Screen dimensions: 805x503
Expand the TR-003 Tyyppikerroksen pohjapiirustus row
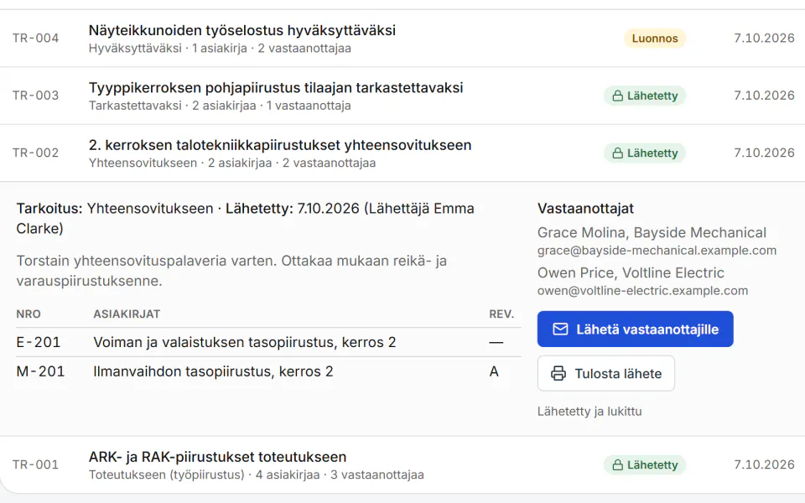[x=402, y=96]
